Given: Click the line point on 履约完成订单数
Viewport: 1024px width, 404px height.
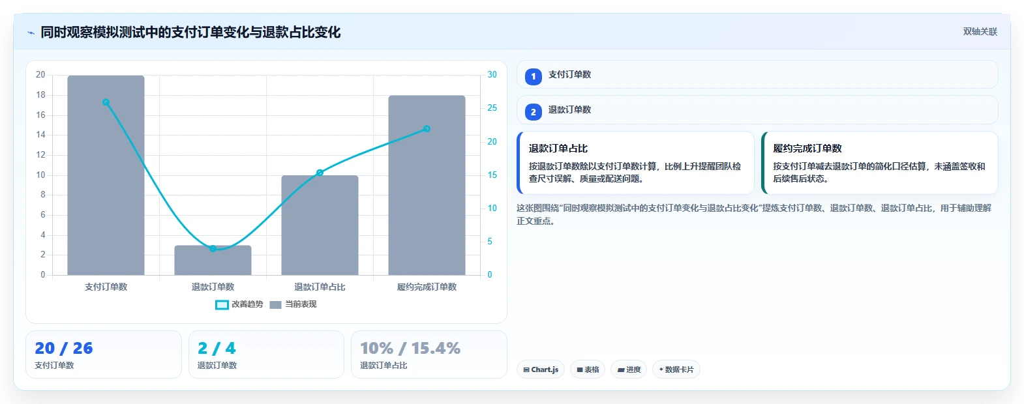Looking at the screenshot, I should tap(427, 129).
